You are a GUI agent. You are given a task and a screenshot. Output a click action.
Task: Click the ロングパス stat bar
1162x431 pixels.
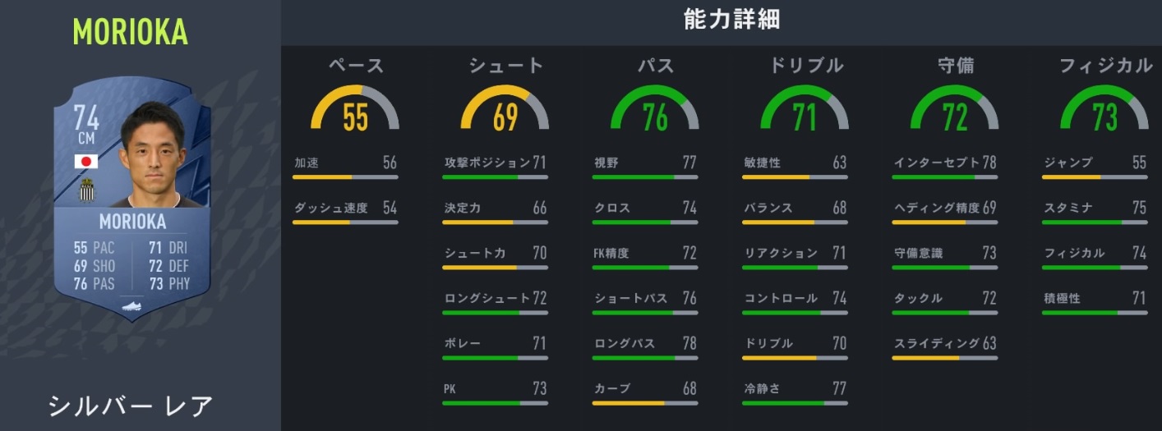point(645,358)
